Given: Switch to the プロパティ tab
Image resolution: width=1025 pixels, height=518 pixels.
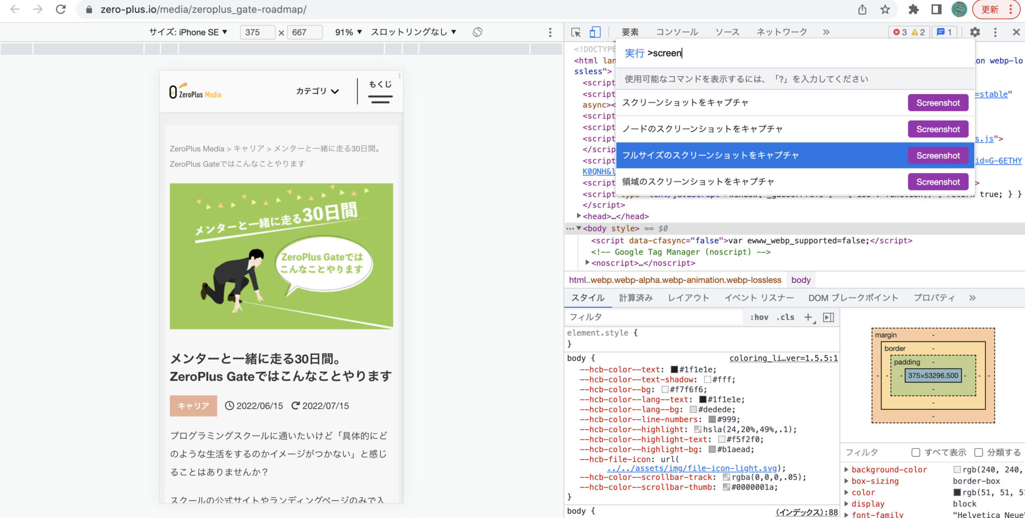Looking at the screenshot, I should coord(934,298).
